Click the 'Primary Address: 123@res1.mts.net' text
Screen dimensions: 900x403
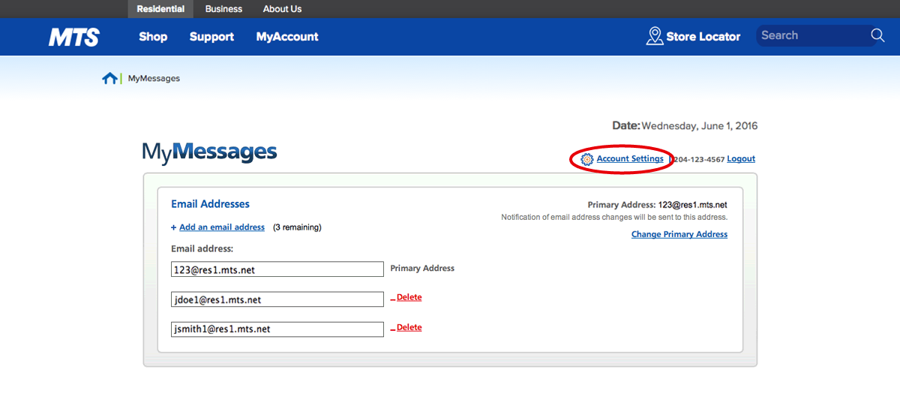658,205
